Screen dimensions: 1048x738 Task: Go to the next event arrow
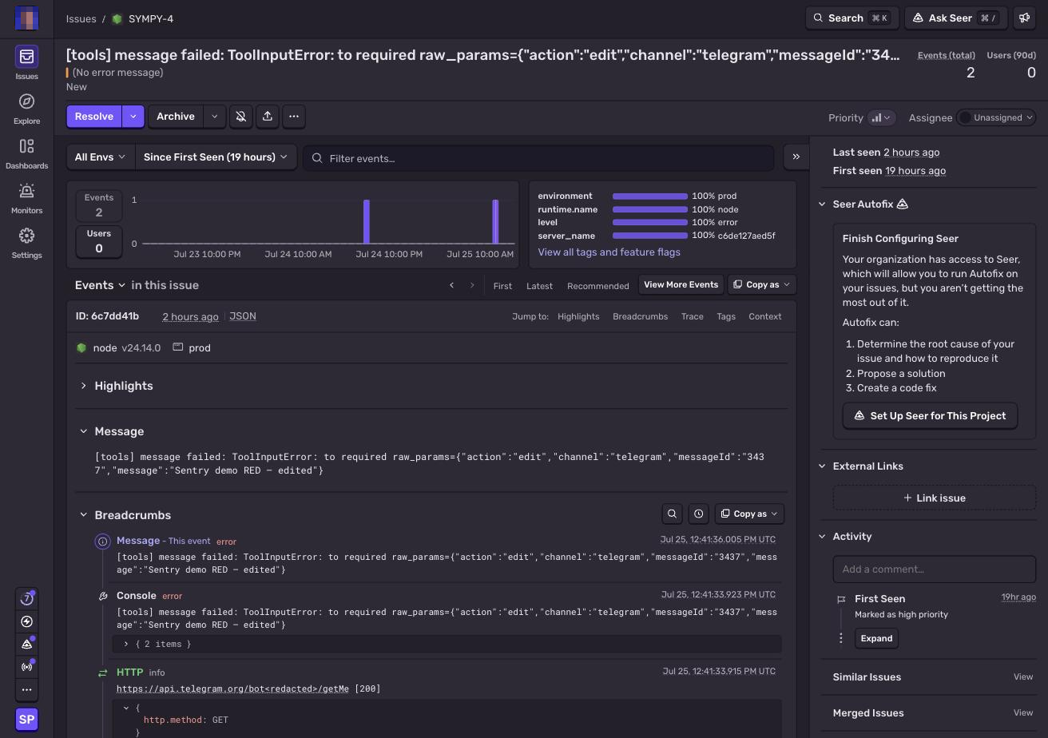point(472,285)
